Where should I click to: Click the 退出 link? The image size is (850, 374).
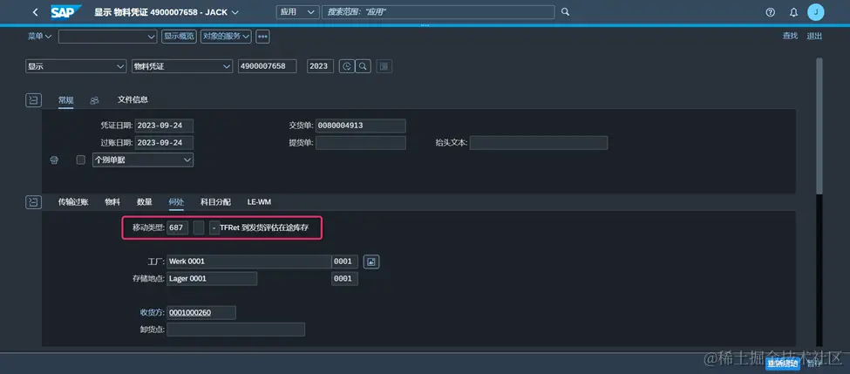814,37
